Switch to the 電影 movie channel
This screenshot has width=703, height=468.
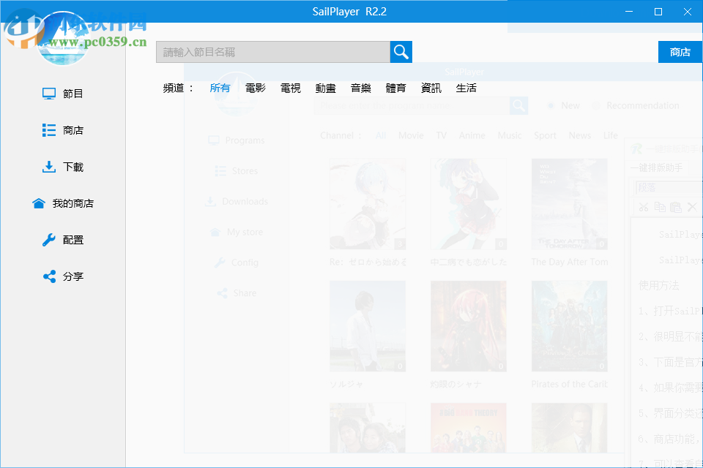[255, 88]
